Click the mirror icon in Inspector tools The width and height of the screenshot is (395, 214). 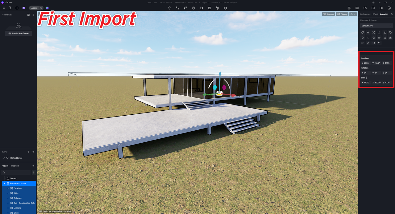[368, 32]
